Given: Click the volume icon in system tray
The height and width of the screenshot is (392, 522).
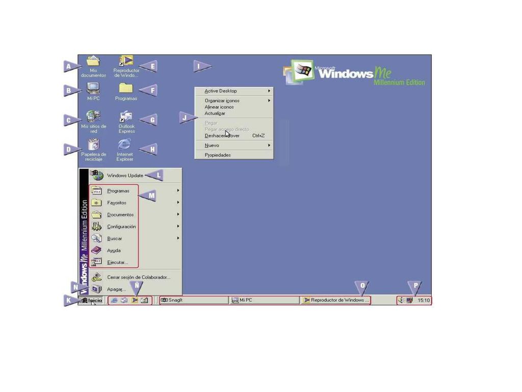Looking at the screenshot, I should point(401,300).
